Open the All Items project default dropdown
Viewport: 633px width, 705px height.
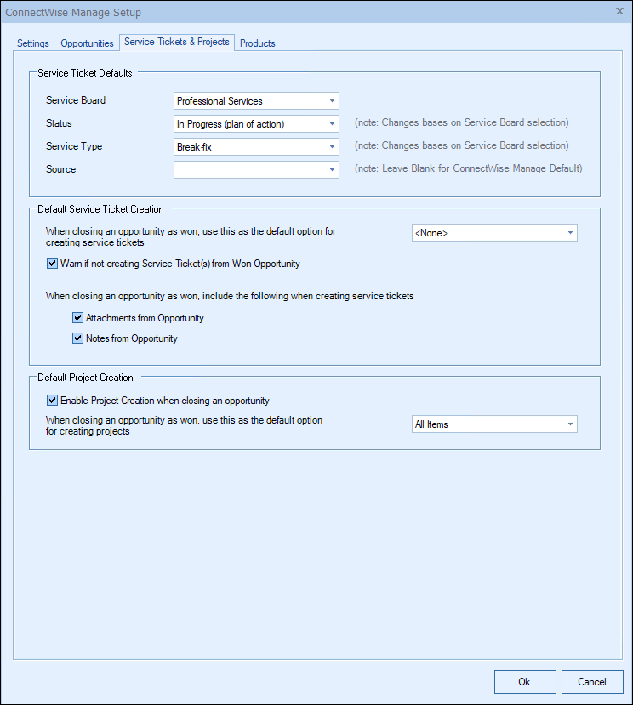[494, 424]
